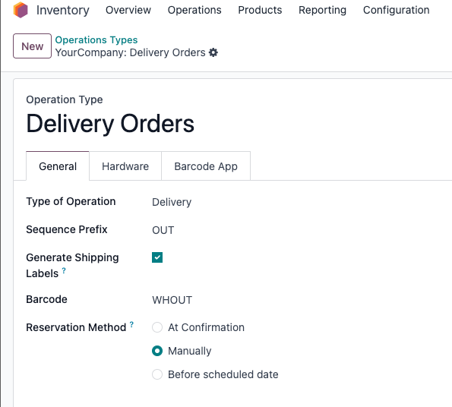
Task: Select the General tab
Action: pos(58,166)
